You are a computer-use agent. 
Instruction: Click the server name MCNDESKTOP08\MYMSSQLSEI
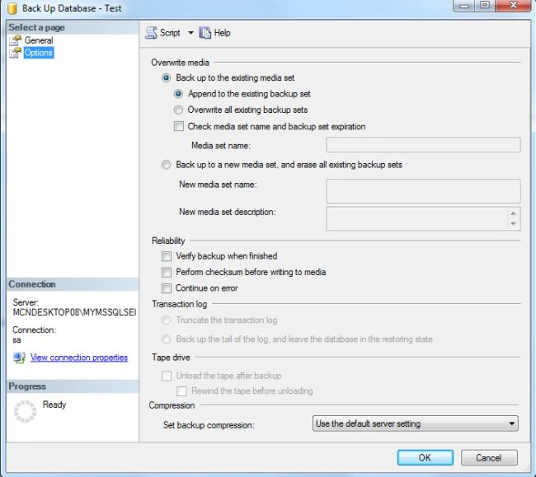click(x=74, y=312)
